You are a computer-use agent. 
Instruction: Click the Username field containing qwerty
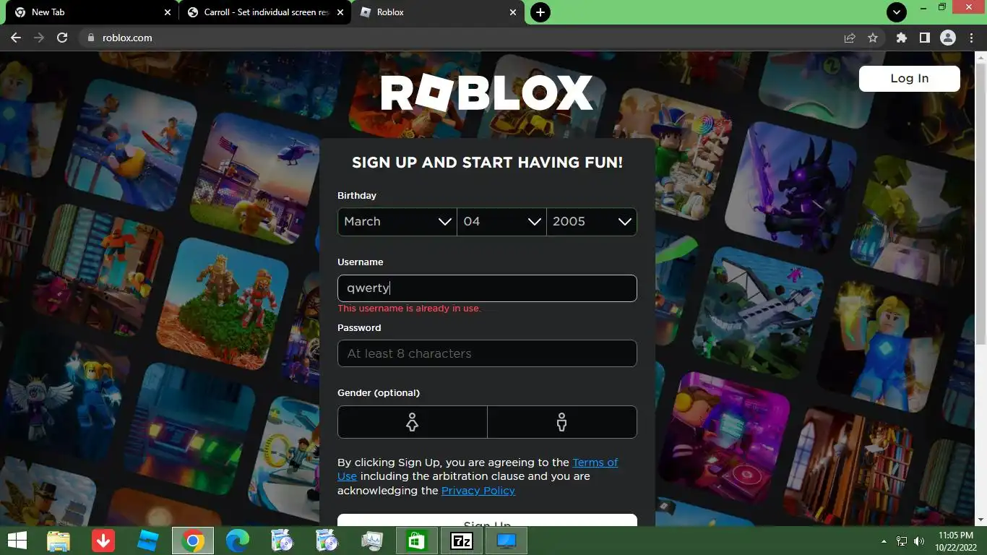tap(487, 288)
